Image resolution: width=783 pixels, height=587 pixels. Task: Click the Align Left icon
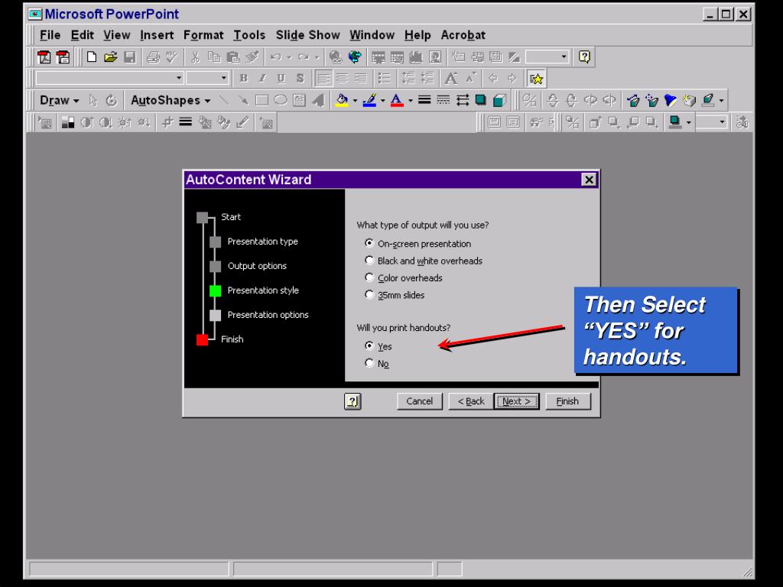(323, 79)
